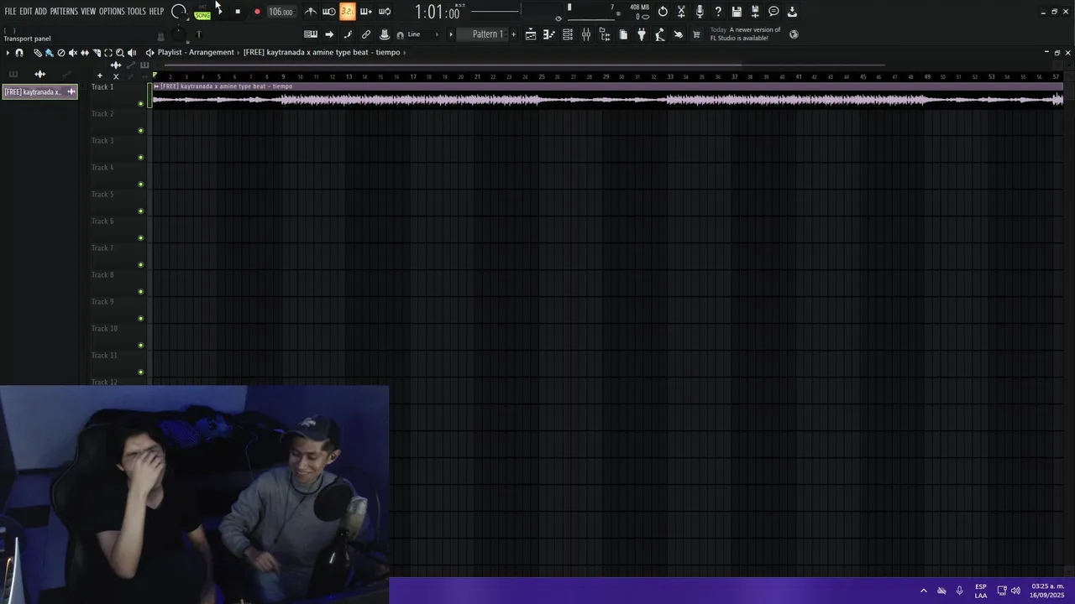Select the kaytranada audio clip in picker
The image size is (1075, 604).
[39, 92]
